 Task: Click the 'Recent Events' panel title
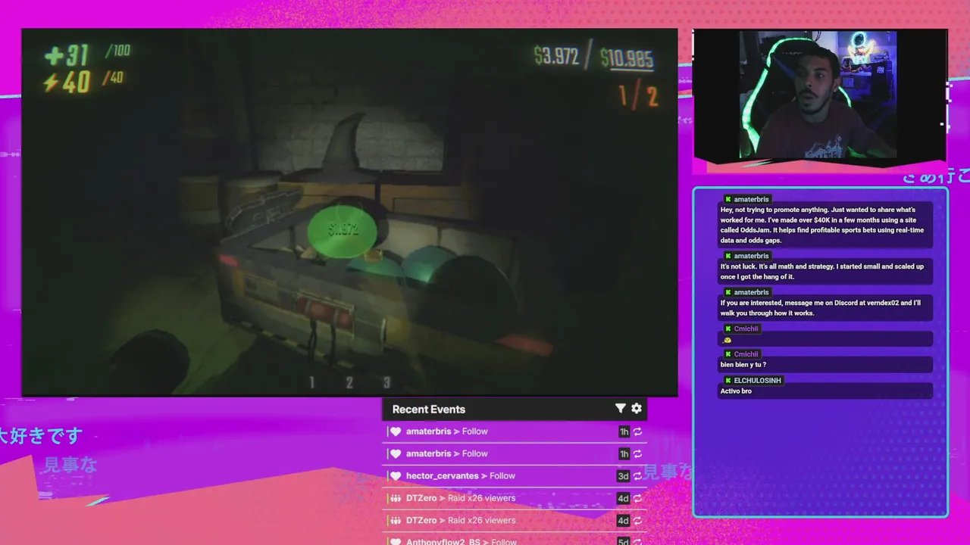point(429,410)
